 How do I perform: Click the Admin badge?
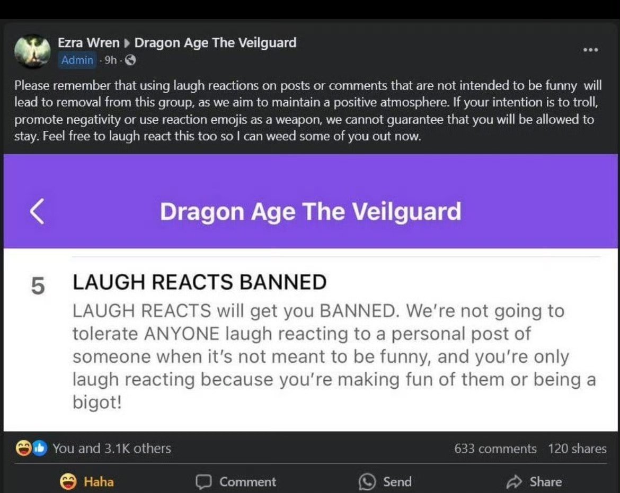point(77,60)
